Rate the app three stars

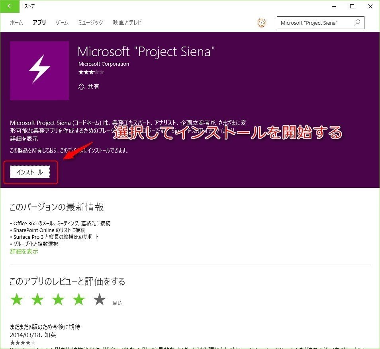[58, 299]
